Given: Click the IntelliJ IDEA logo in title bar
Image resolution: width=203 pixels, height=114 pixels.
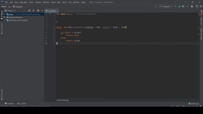Looking at the screenshot, I should (2, 2).
